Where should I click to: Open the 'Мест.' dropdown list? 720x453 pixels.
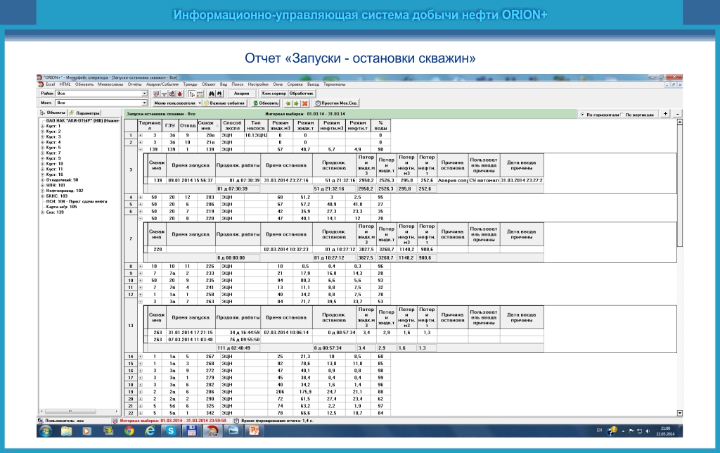144,103
